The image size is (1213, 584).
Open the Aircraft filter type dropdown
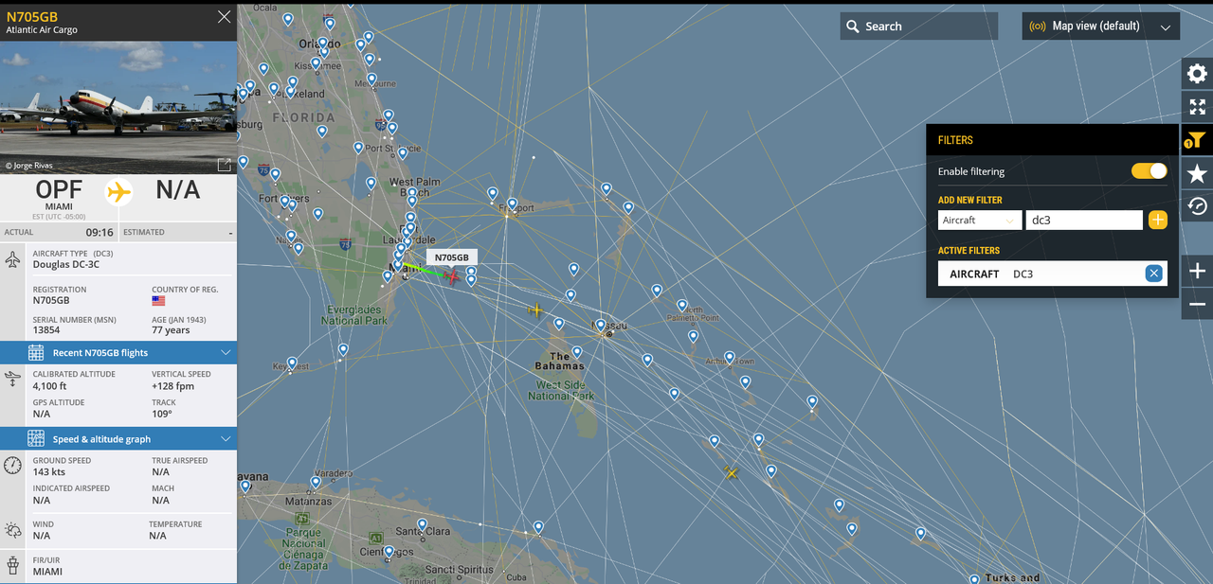tap(980, 220)
